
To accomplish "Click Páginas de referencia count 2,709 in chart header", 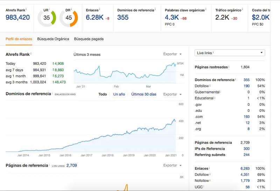I will (72, 165).
